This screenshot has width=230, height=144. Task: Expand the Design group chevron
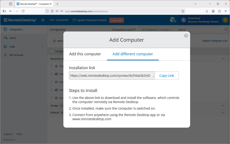[223, 106]
